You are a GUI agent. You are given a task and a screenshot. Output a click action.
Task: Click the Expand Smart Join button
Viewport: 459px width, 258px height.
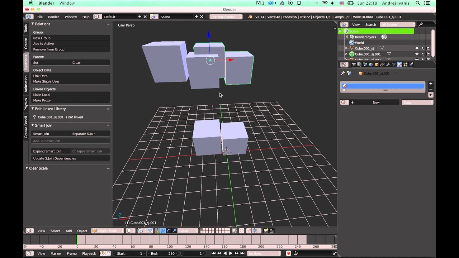pyautogui.click(x=51, y=151)
